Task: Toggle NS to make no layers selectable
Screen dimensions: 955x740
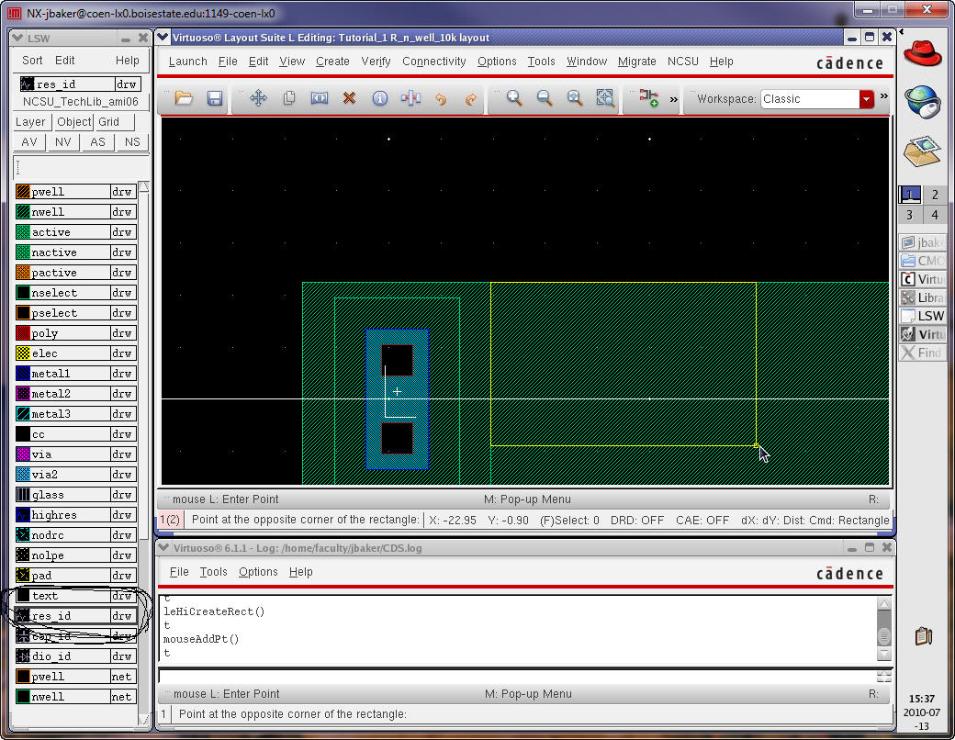Action: (x=132, y=142)
